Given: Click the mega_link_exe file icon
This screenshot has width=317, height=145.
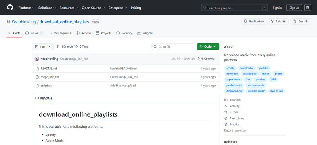Looking at the screenshot, I should [37, 77].
